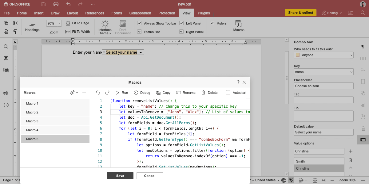Click the Cut scissors icon
Viewport: 369px width, 184px height.
[x=15, y=23]
